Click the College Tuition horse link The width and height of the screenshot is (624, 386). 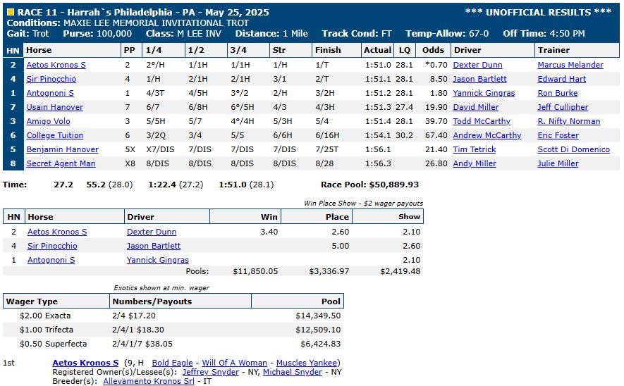tap(54, 135)
